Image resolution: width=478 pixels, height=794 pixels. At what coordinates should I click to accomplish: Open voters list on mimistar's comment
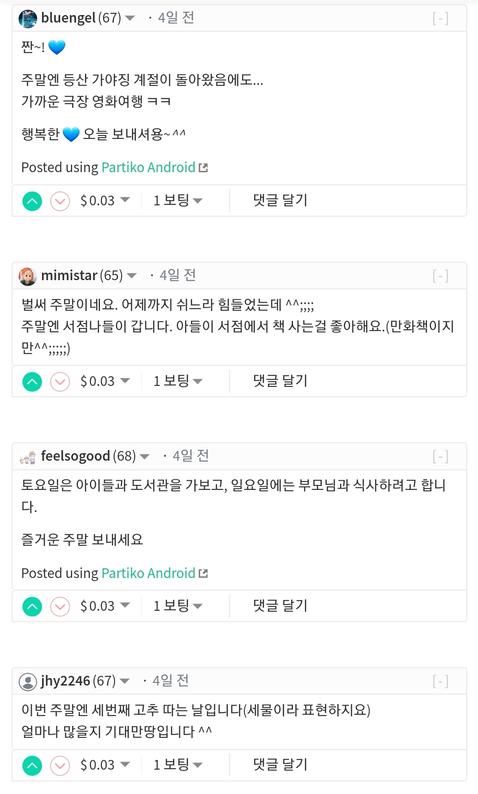(177, 381)
